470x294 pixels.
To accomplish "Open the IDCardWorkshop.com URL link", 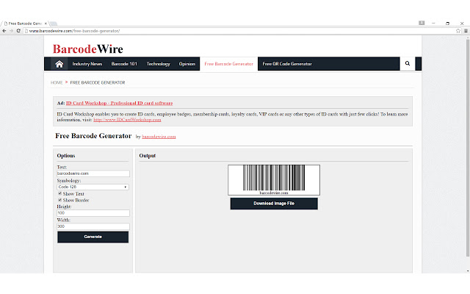I will (127, 120).
